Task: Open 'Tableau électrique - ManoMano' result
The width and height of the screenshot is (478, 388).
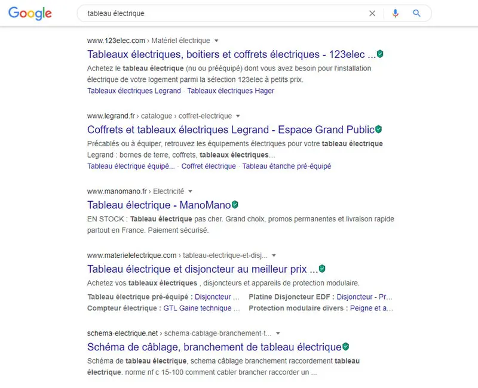Action: (x=159, y=205)
